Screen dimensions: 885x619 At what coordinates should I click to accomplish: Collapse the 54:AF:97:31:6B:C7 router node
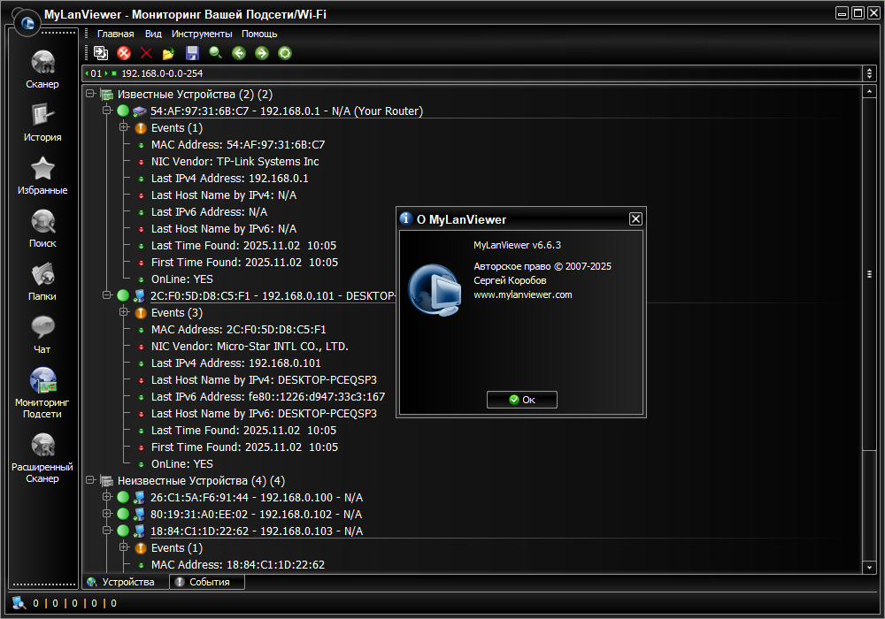(107, 111)
